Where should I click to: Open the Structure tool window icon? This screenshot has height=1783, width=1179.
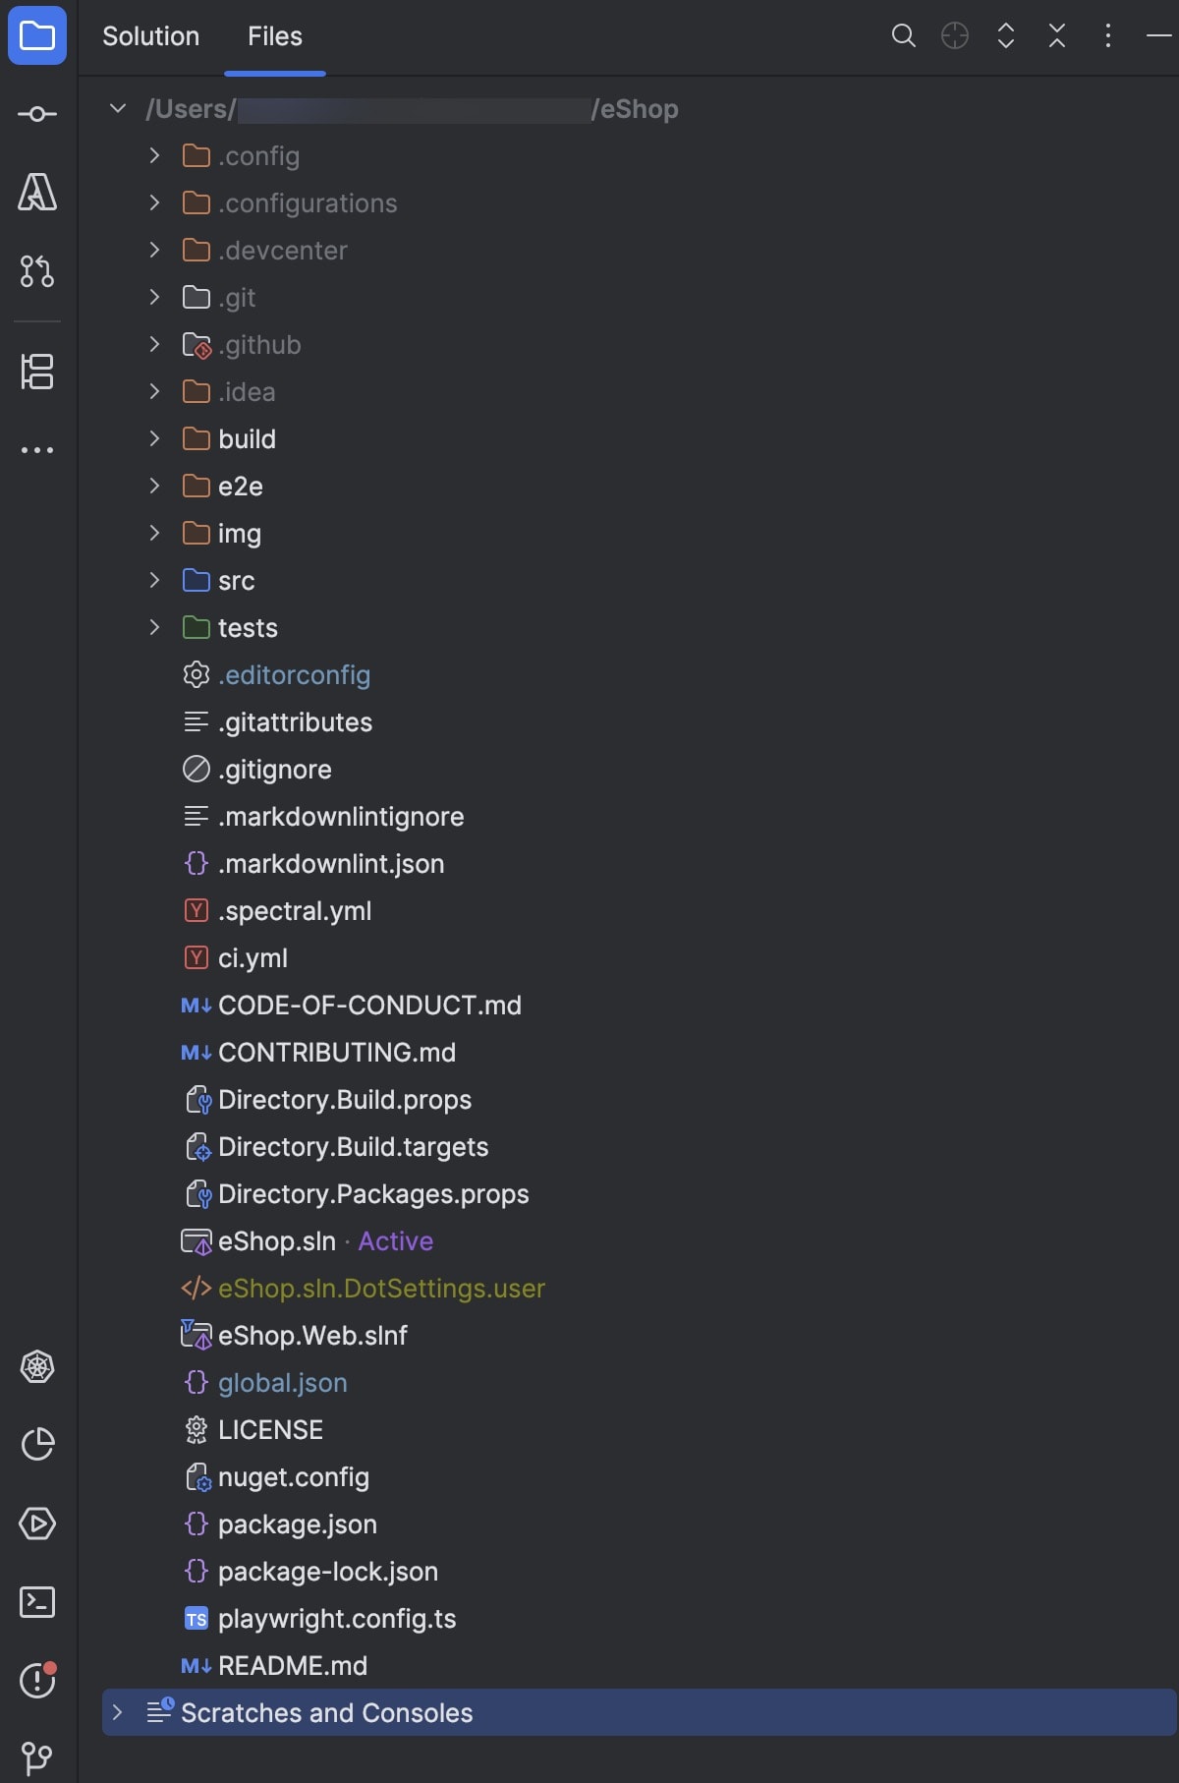(37, 372)
